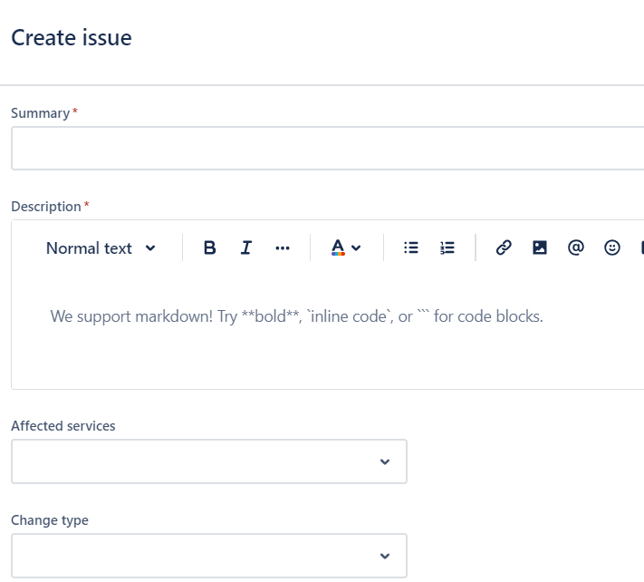Click the Summary field label
The height and width of the screenshot is (582, 644).
pyautogui.click(x=40, y=113)
